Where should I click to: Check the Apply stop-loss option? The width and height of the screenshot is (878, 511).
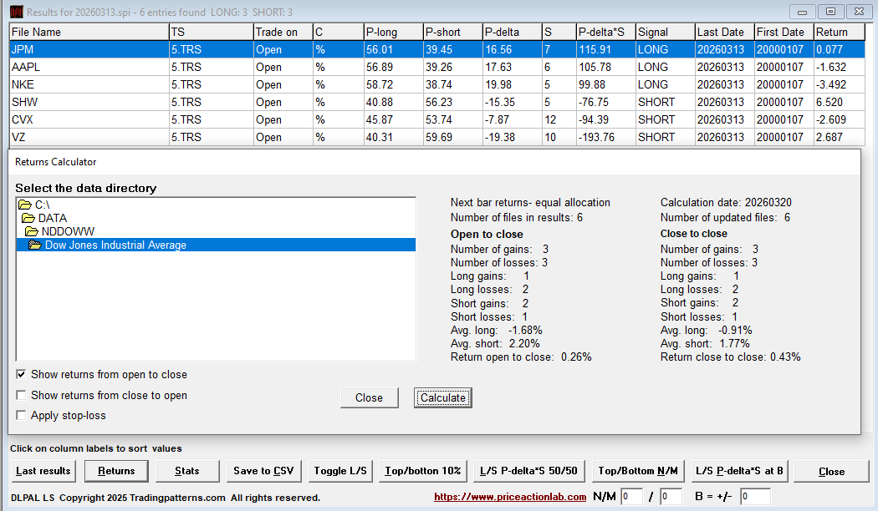pyautogui.click(x=21, y=416)
